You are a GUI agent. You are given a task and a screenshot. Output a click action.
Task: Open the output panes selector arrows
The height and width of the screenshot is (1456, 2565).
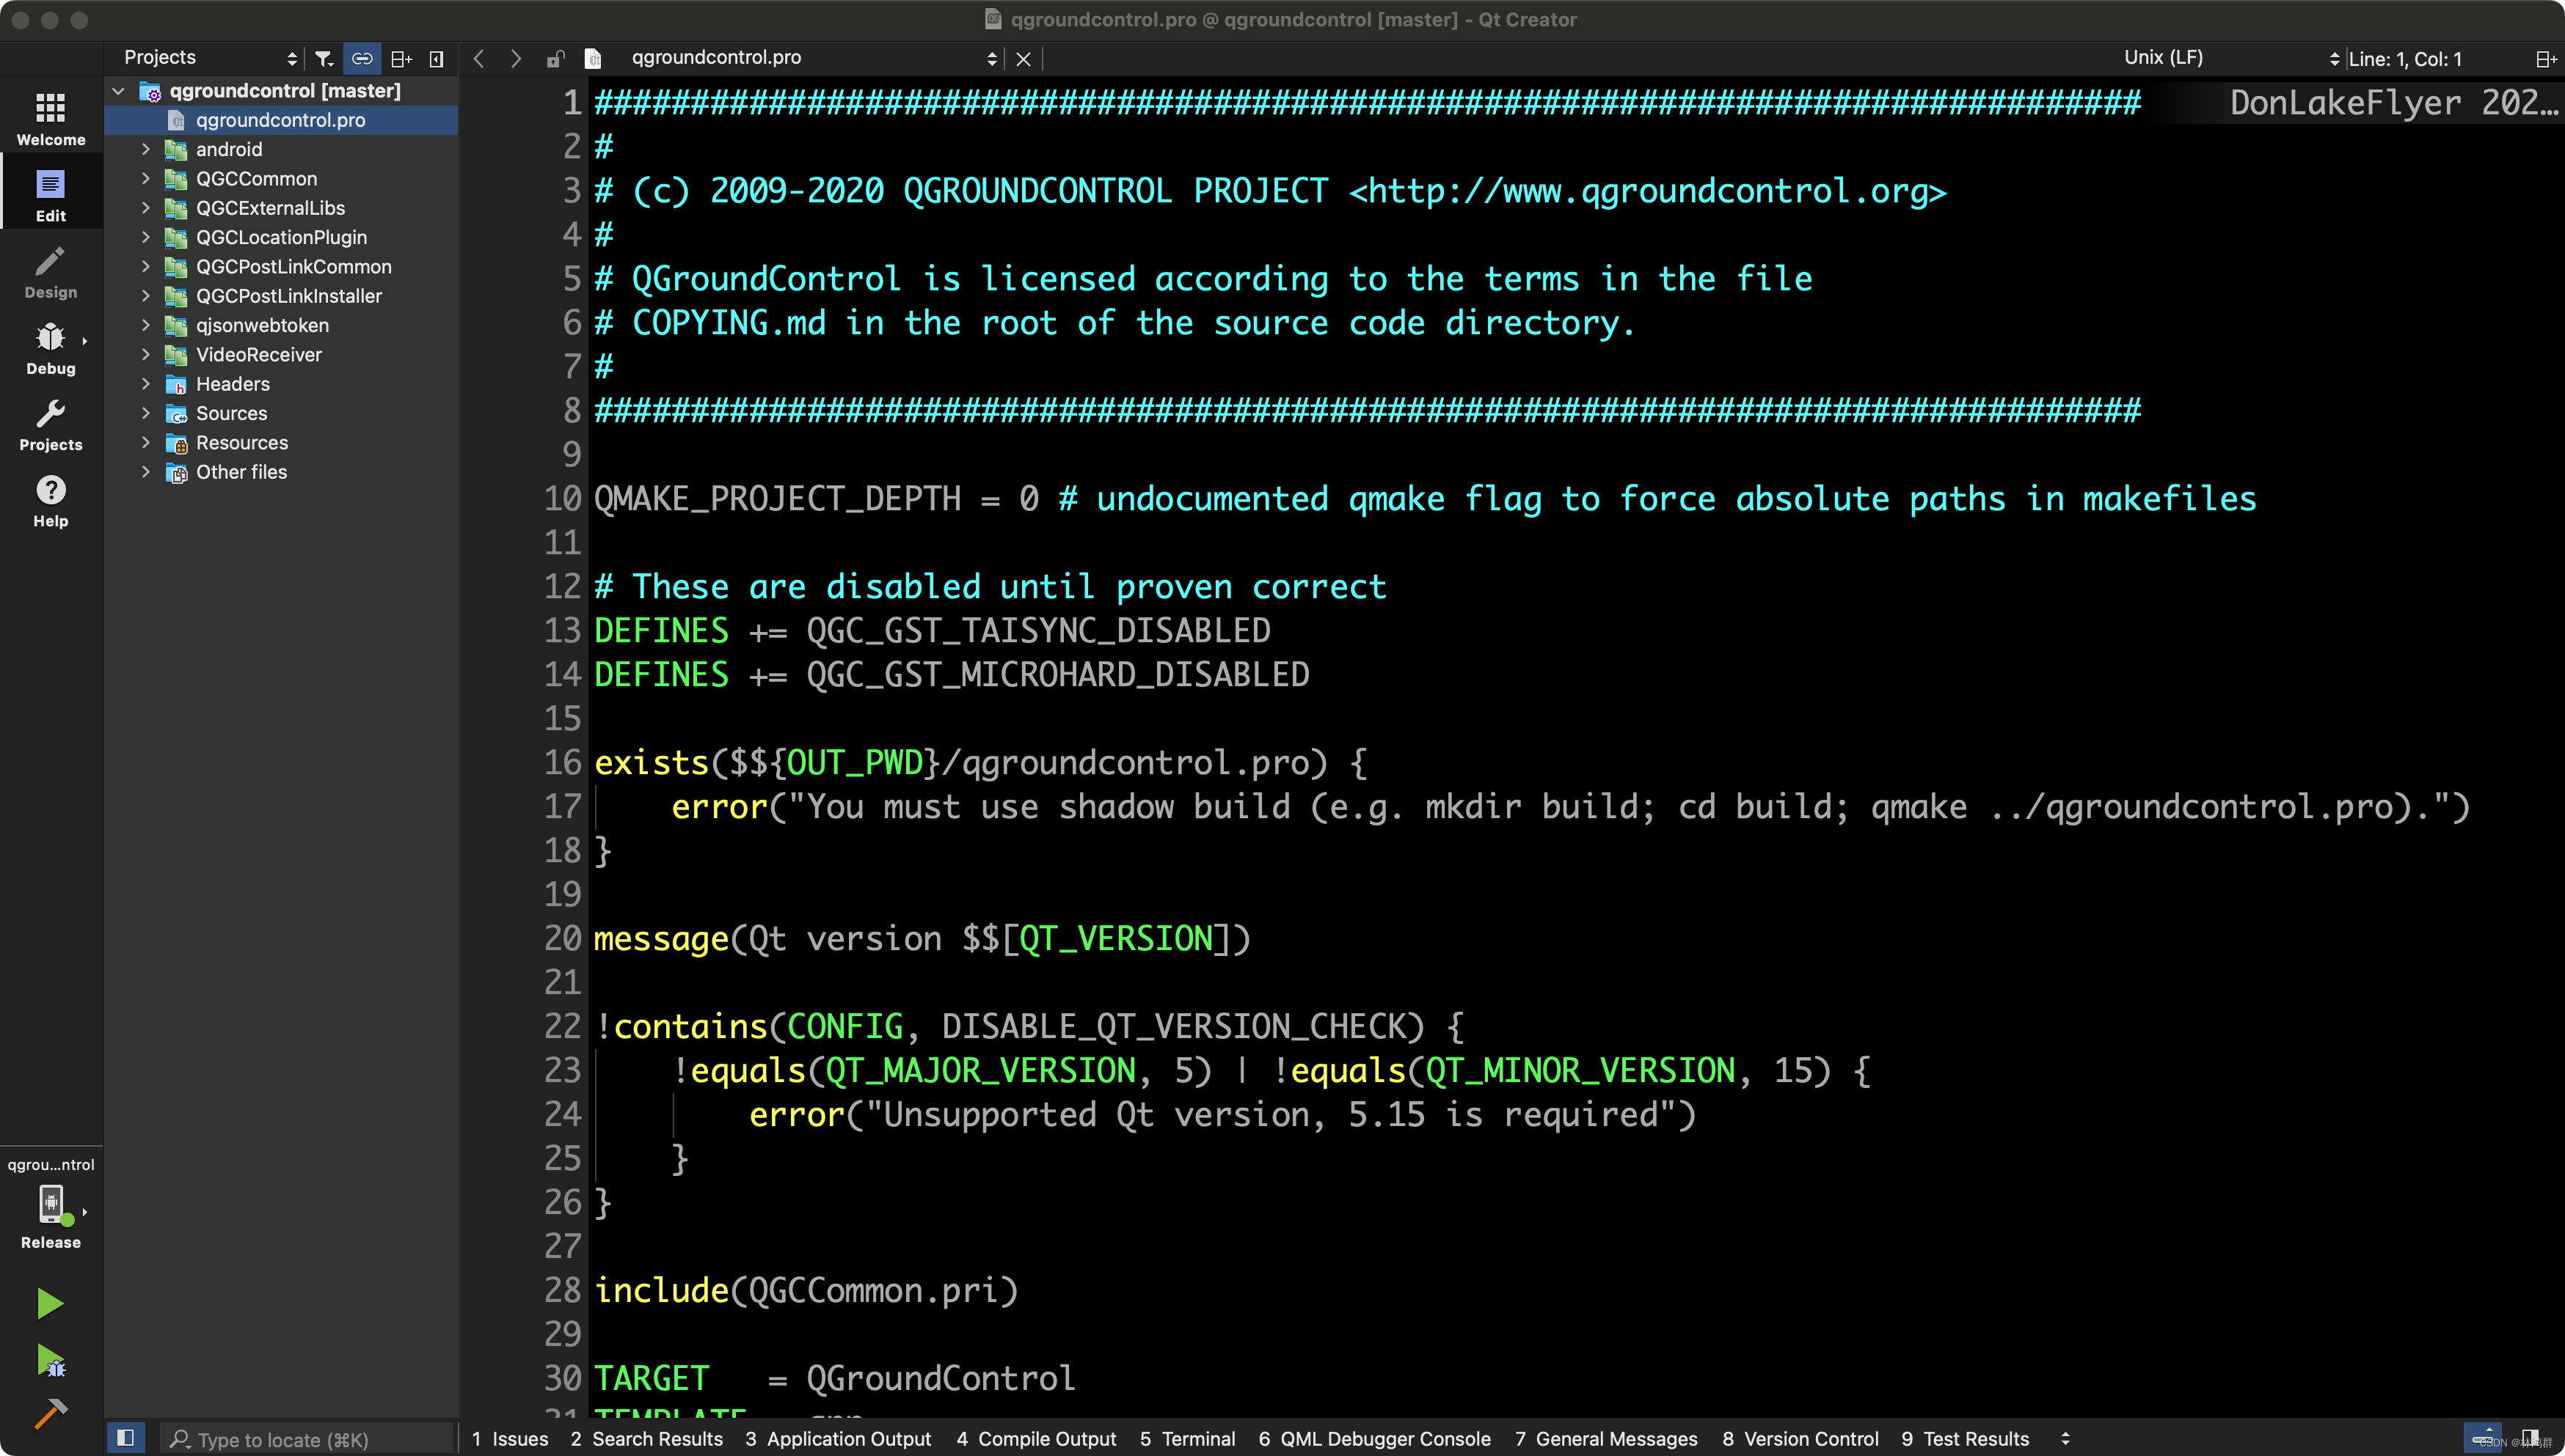(x=2065, y=1438)
